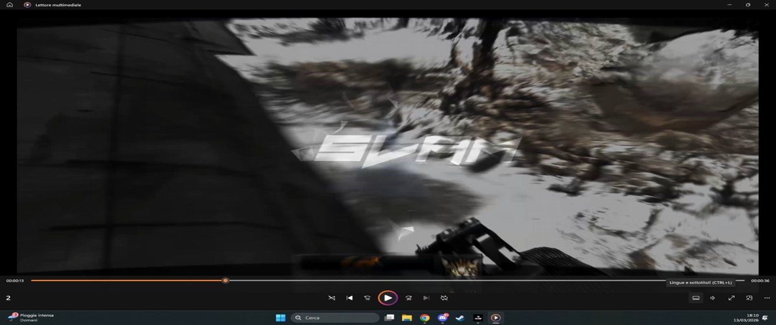
Task: Open the black app icon next to Steam
Action: click(x=478, y=318)
